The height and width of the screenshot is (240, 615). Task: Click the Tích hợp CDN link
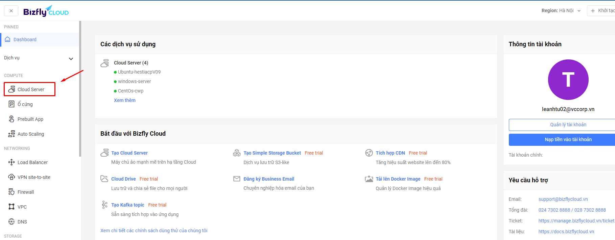[390, 153]
